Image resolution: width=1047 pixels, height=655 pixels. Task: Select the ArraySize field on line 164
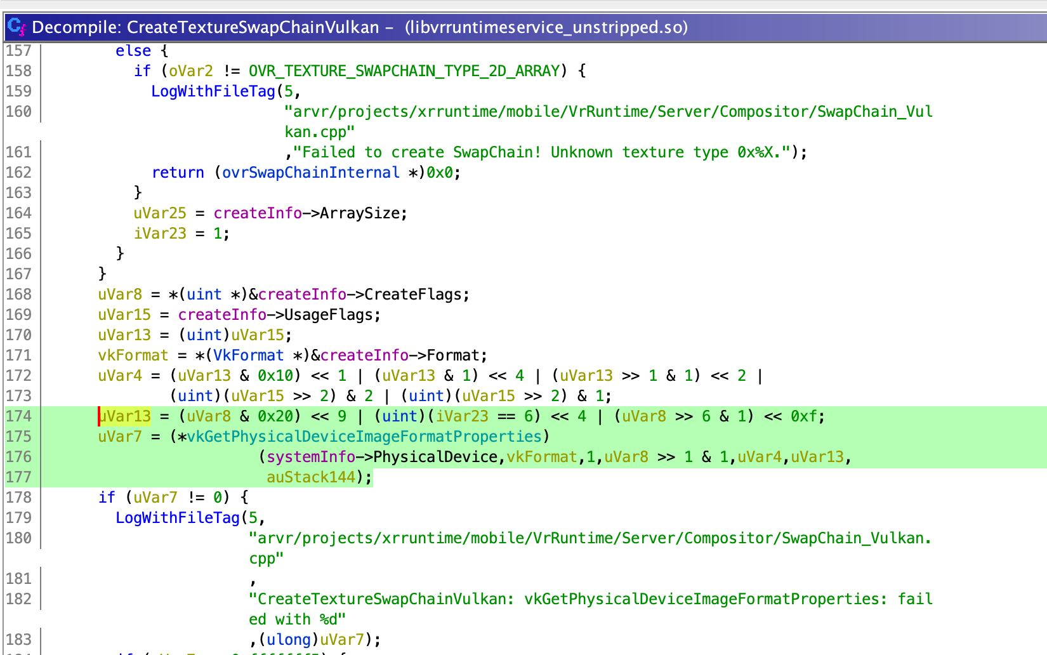click(359, 213)
